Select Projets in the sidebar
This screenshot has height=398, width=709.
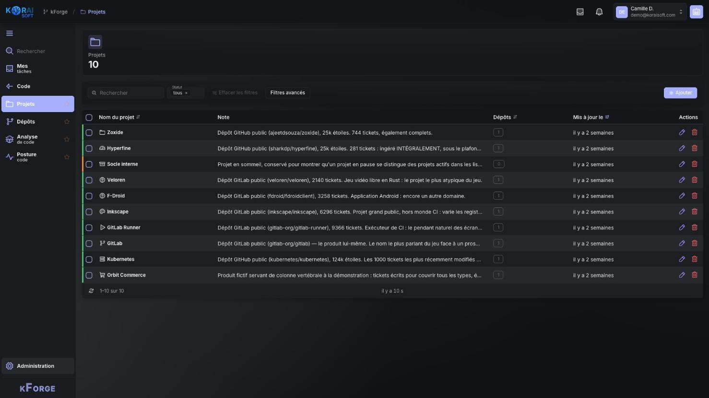point(38,104)
